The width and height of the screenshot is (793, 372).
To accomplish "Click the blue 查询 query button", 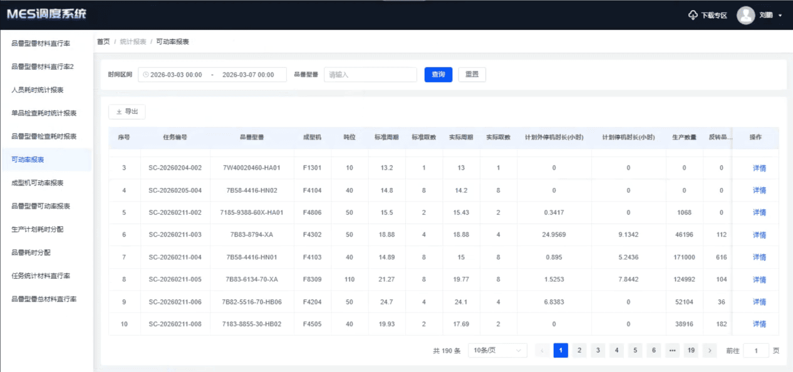I will tap(438, 74).
